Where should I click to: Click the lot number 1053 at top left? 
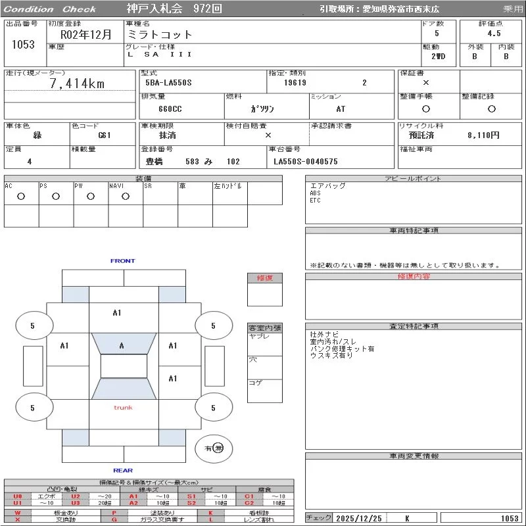(x=24, y=45)
